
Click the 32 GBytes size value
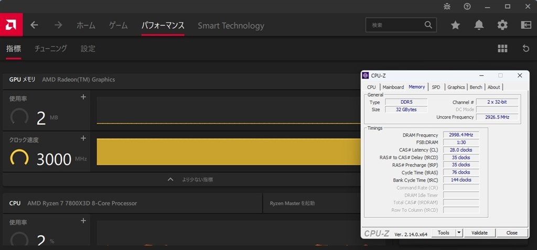coord(406,110)
